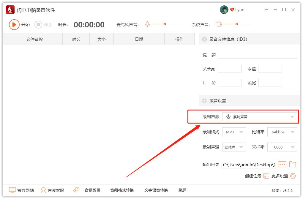The width and height of the screenshot is (303, 199).
Task: Click the 开始 start recording button
Action: point(14,24)
